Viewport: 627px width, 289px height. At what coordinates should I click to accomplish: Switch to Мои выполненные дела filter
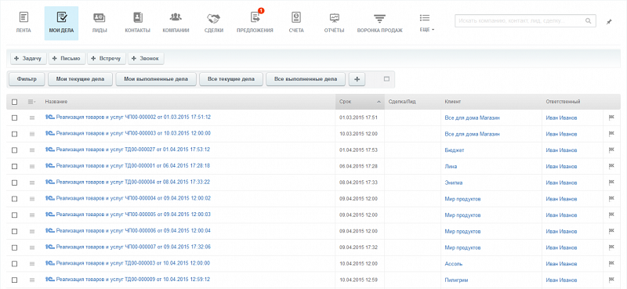coord(156,79)
